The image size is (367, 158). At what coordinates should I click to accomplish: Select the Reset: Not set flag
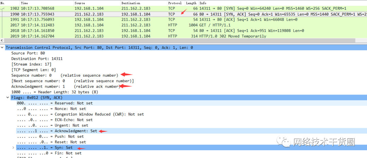[52, 142]
